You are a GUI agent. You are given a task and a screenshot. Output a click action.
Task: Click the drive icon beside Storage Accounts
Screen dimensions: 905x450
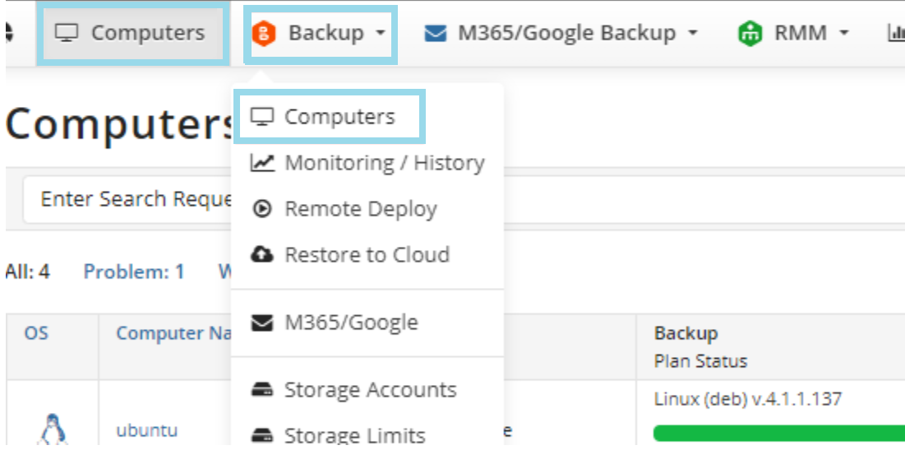[261, 390]
